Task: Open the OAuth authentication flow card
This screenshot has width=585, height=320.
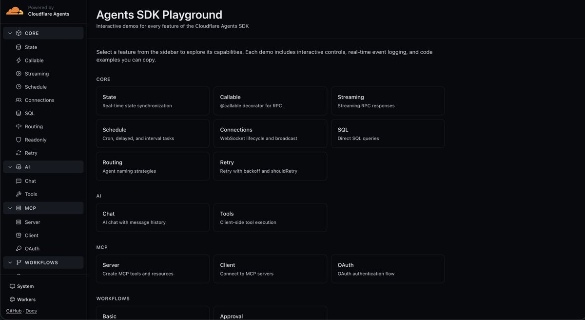Action: [x=388, y=269]
